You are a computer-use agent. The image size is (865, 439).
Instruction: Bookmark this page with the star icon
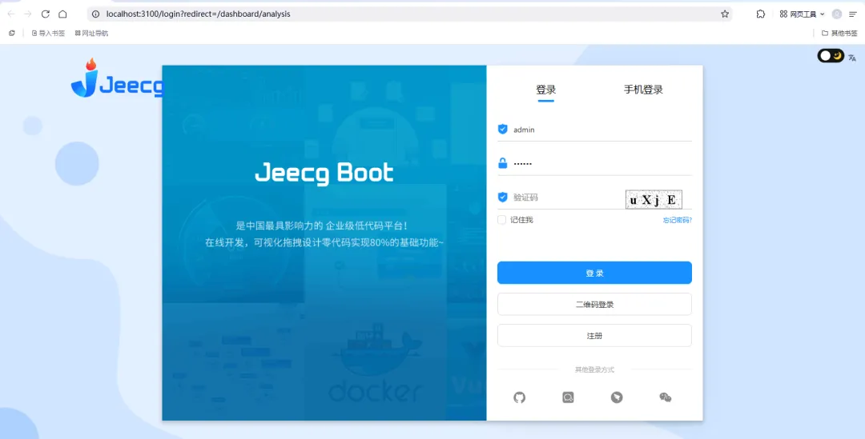click(724, 14)
